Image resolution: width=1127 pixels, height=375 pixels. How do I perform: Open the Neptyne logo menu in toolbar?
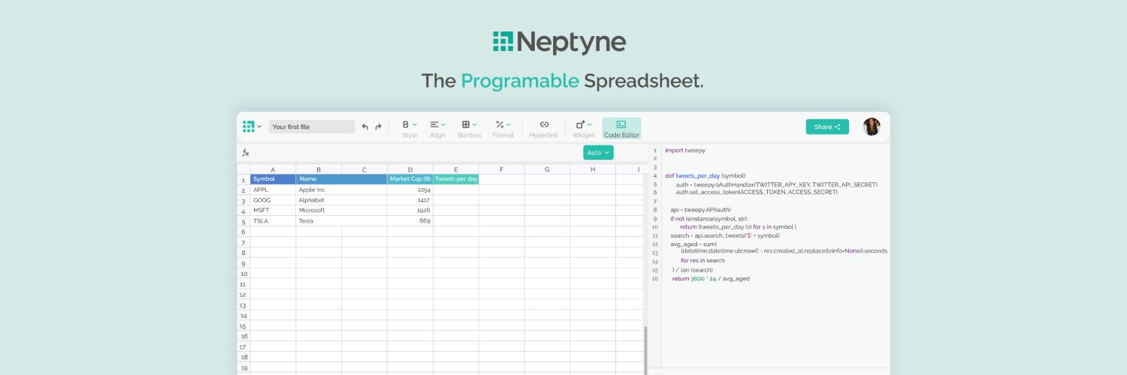pos(252,127)
